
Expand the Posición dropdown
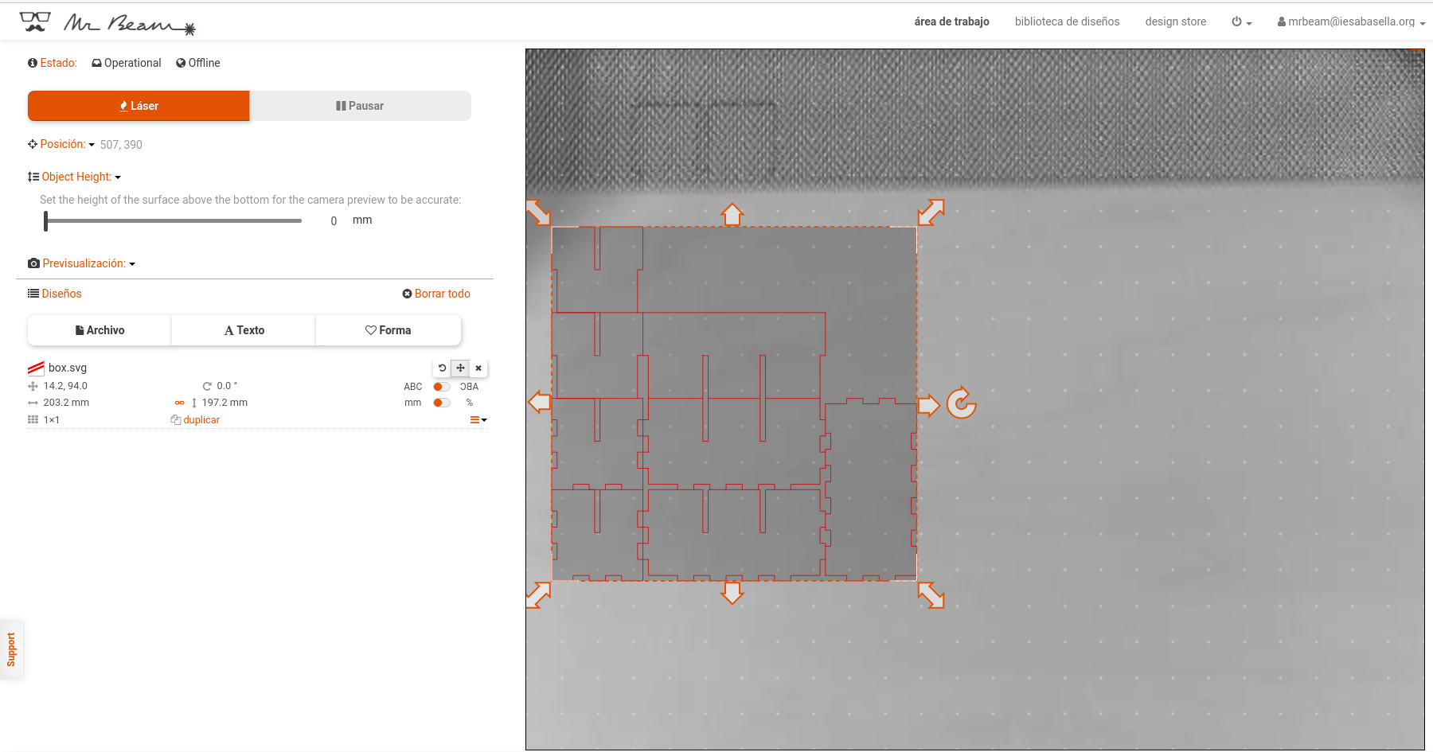[61, 144]
